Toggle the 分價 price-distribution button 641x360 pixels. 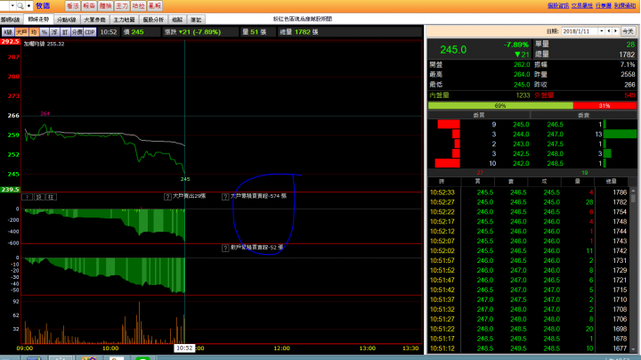[x=77, y=32]
